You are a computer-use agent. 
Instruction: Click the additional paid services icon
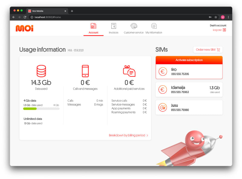[129, 71]
